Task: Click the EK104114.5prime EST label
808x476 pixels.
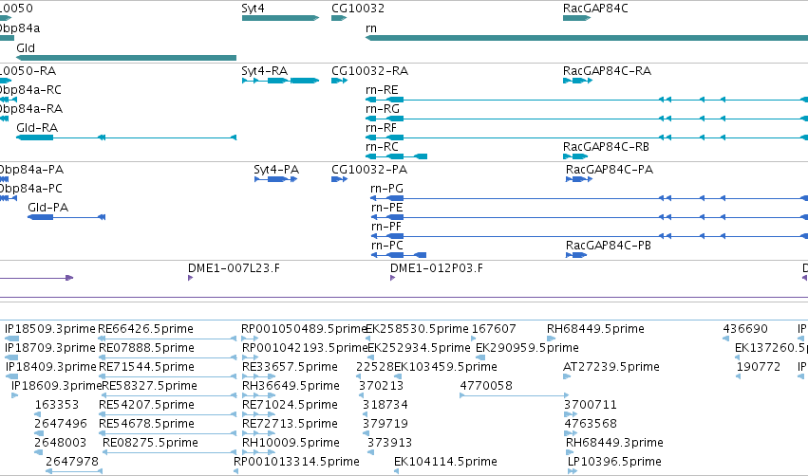Action: tap(445, 462)
